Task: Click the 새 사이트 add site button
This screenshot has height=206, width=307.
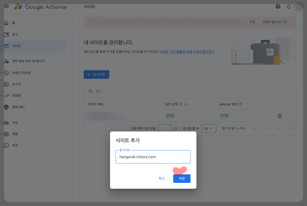Action: (96, 75)
